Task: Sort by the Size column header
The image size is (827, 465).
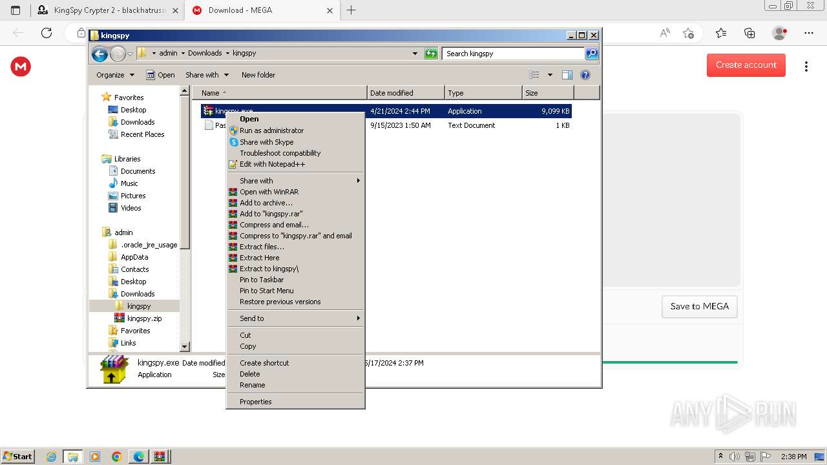Action: pos(548,93)
